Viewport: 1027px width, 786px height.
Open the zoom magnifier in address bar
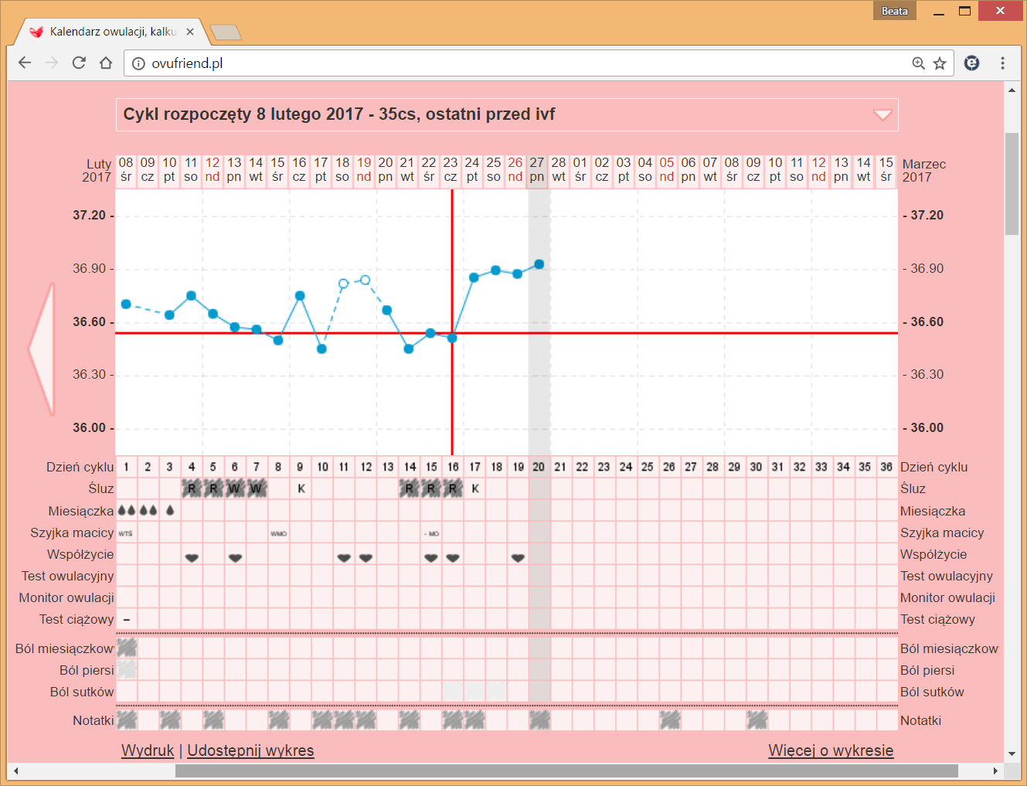pos(918,63)
